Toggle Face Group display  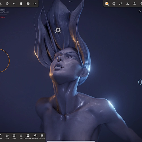42,137
